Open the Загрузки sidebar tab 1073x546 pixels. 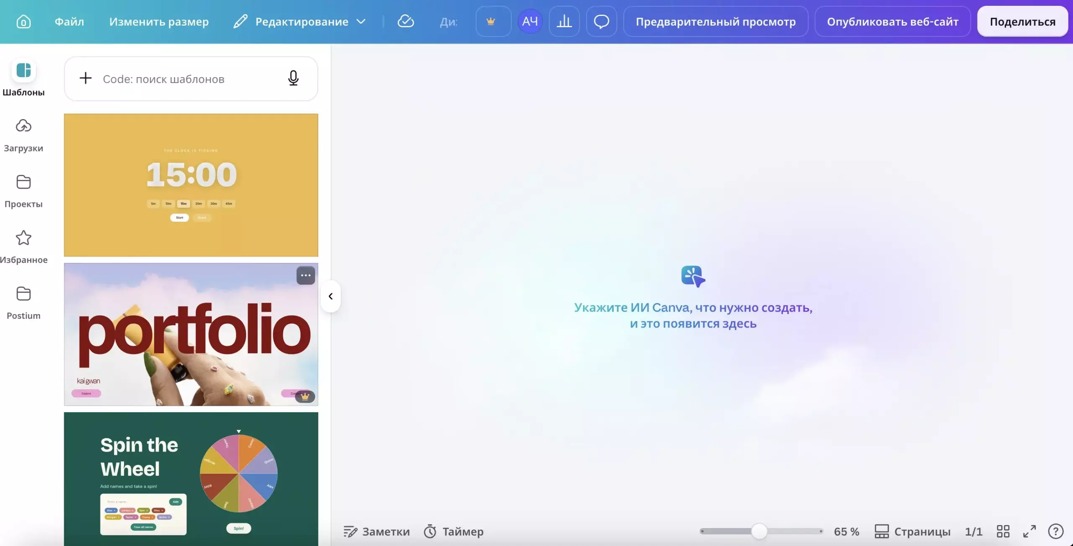23,135
